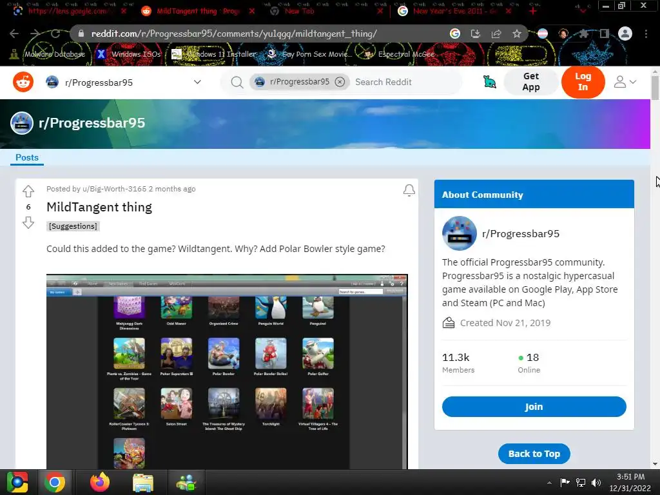Close the lens.google.com tab

point(123,11)
